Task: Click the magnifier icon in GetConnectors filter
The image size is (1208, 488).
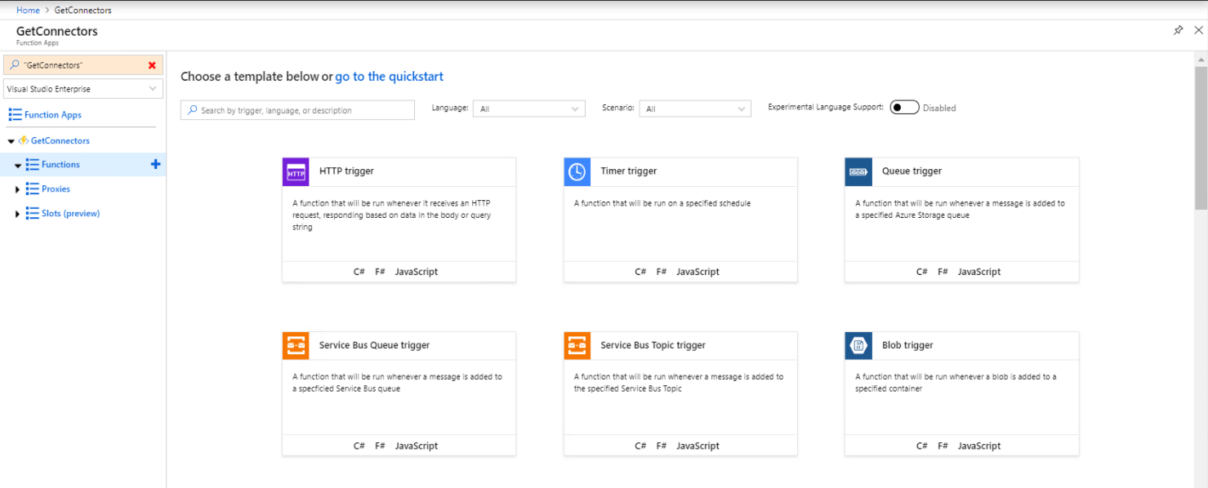Action: [x=16, y=65]
